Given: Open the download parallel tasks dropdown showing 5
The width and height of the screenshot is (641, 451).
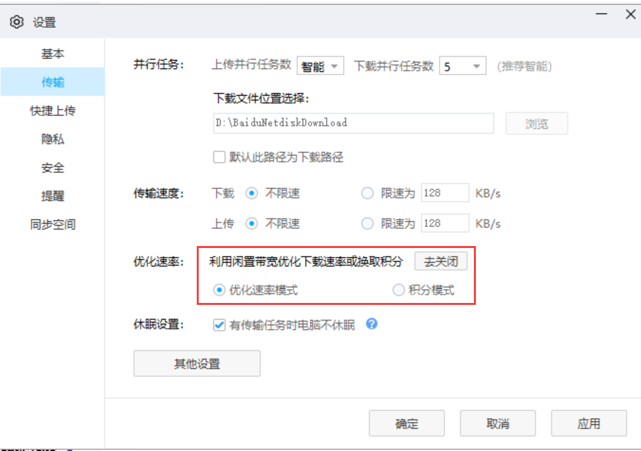Looking at the screenshot, I should (x=461, y=65).
